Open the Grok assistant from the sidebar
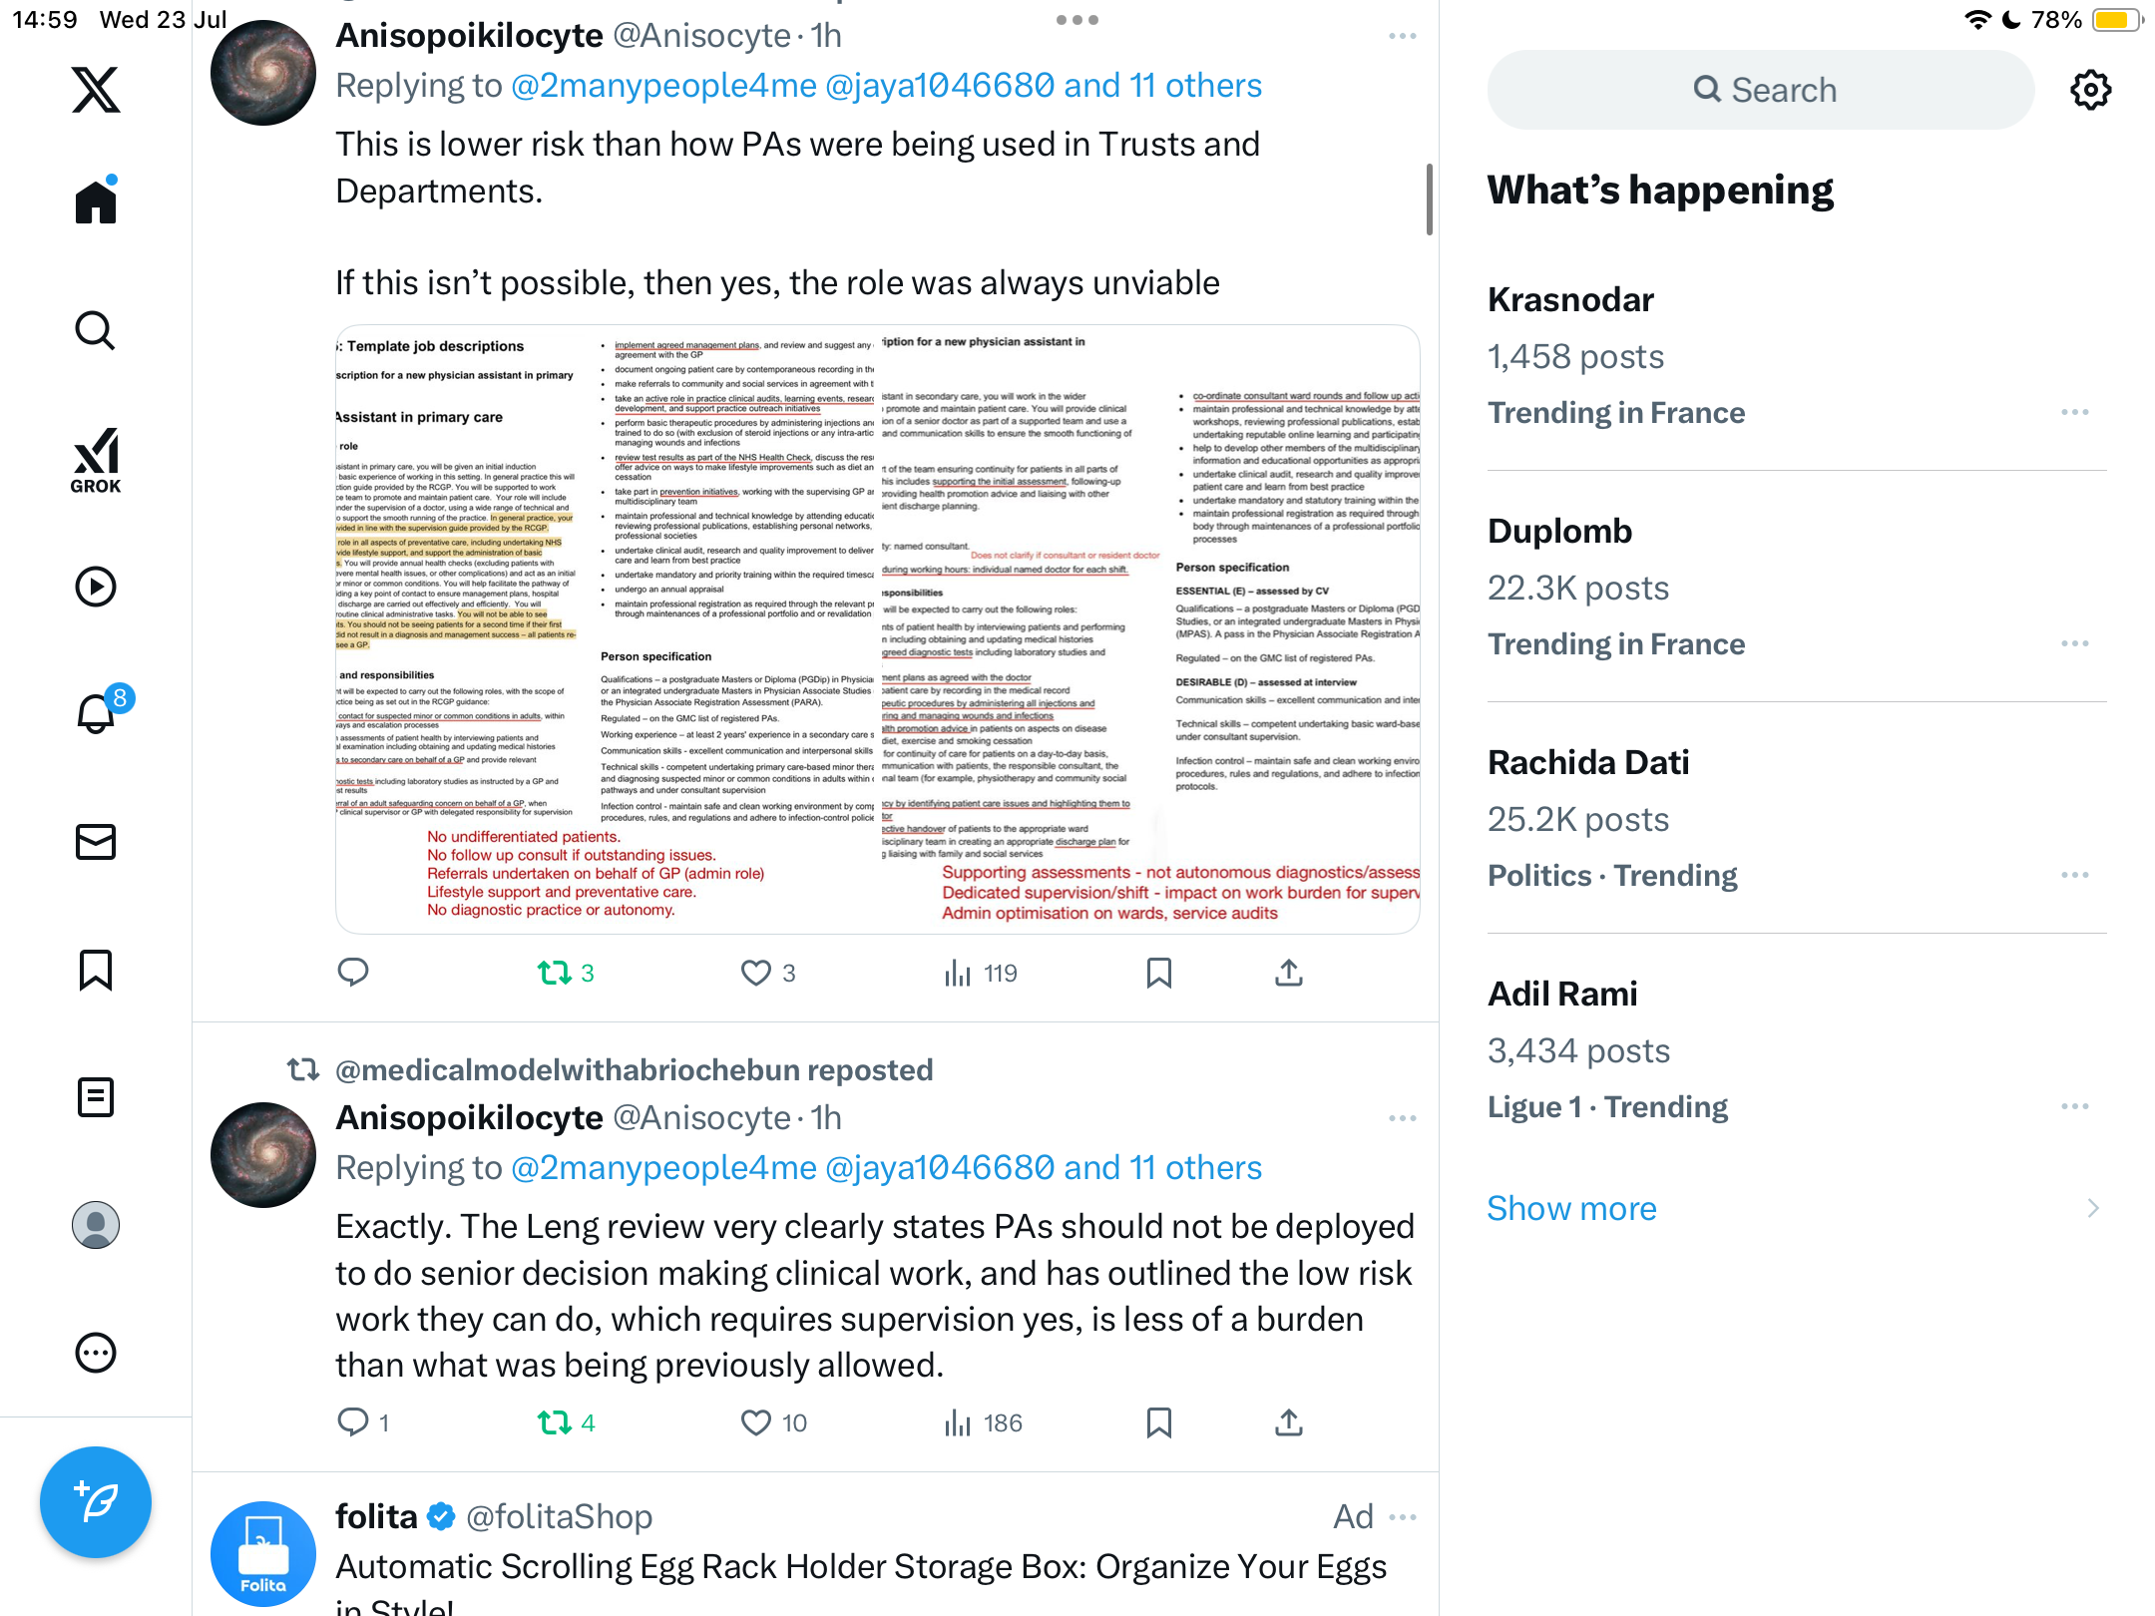Viewport: 2155px width, 1616px height. pyautogui.click(x=96, y=460)
